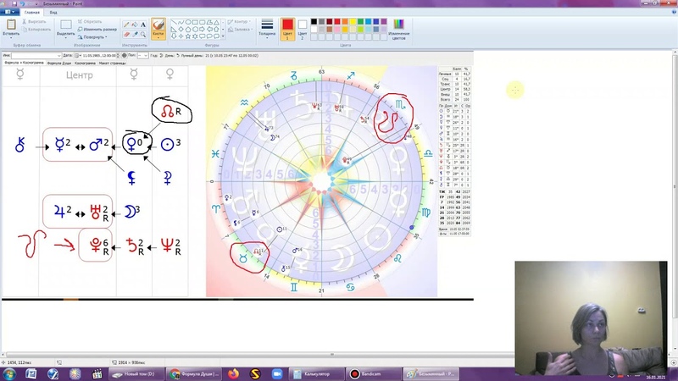Pick the Right arrow shape
Image resolution: width=678 pixels, height=381 pixels.
coord(202,30)
